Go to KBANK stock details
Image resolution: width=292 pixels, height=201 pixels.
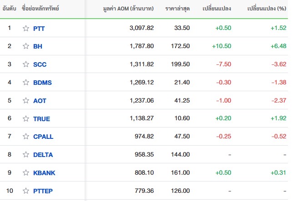pos(44,173)
